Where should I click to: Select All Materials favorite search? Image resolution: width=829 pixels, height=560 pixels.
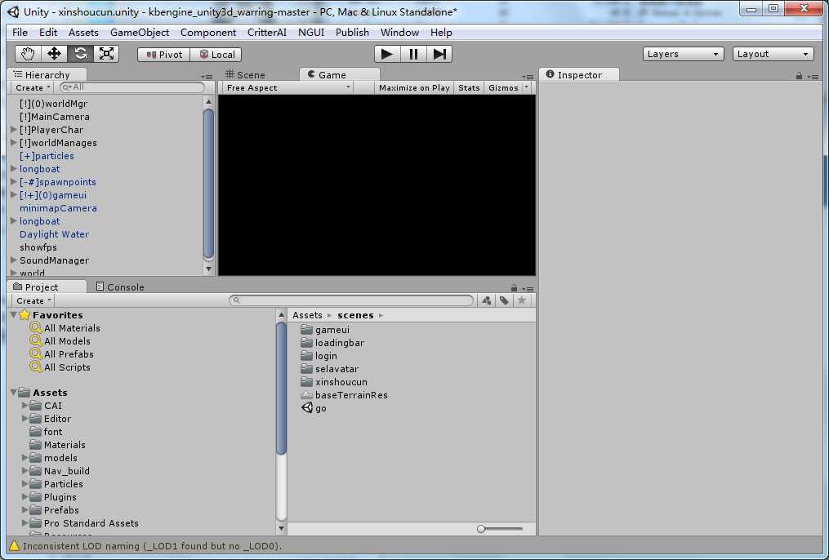tap(65, 328)
